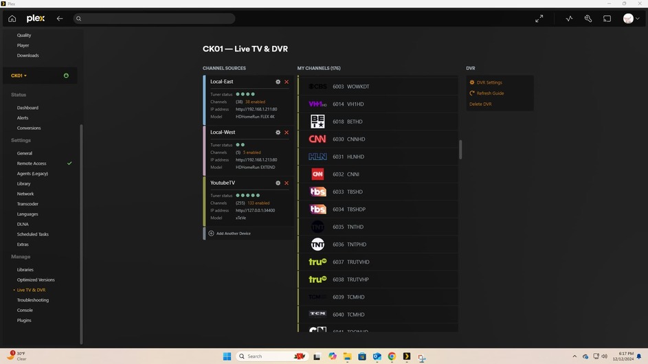The width and height of the screenshot is (648, 364).
Task: Remove Local-West device with red X
Action: coord(287,133)
